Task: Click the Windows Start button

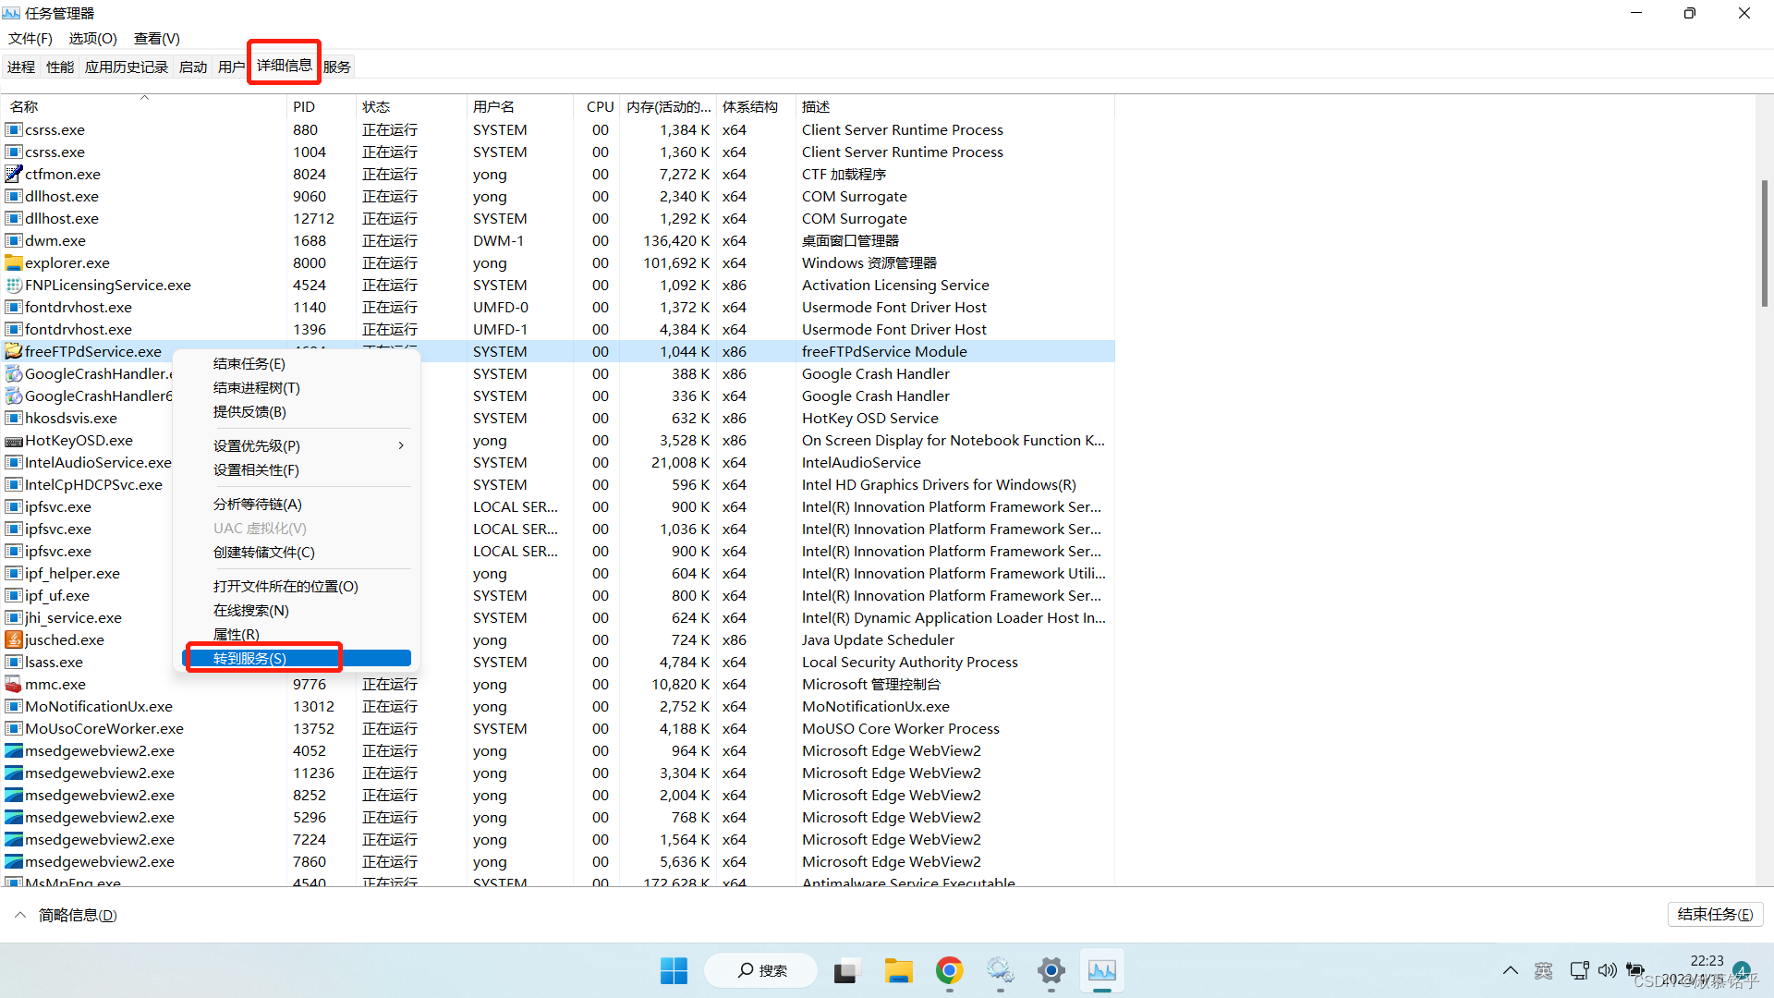Action: [674, 970]
